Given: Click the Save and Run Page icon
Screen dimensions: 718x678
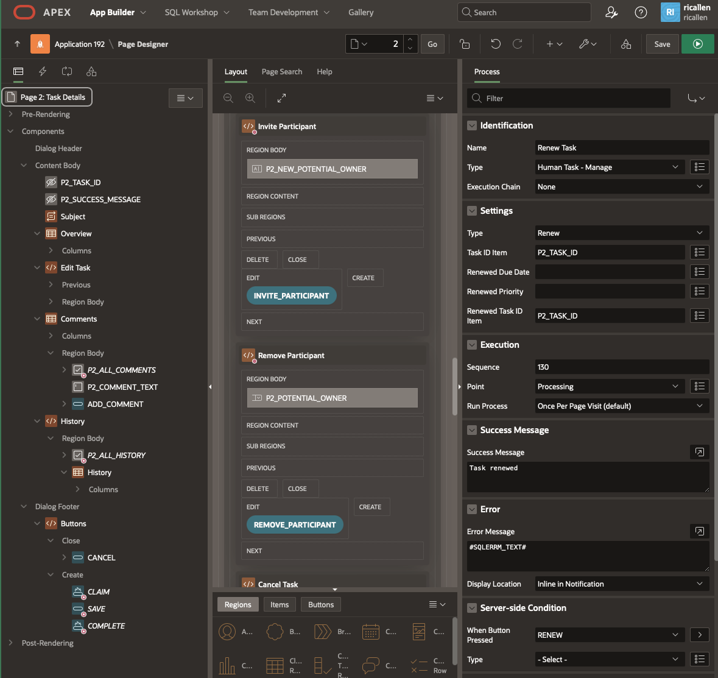Looking at the screenshot, I should 697,44.
